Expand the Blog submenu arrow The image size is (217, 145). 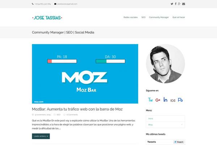pyautogui.click(x=182, y=125)
